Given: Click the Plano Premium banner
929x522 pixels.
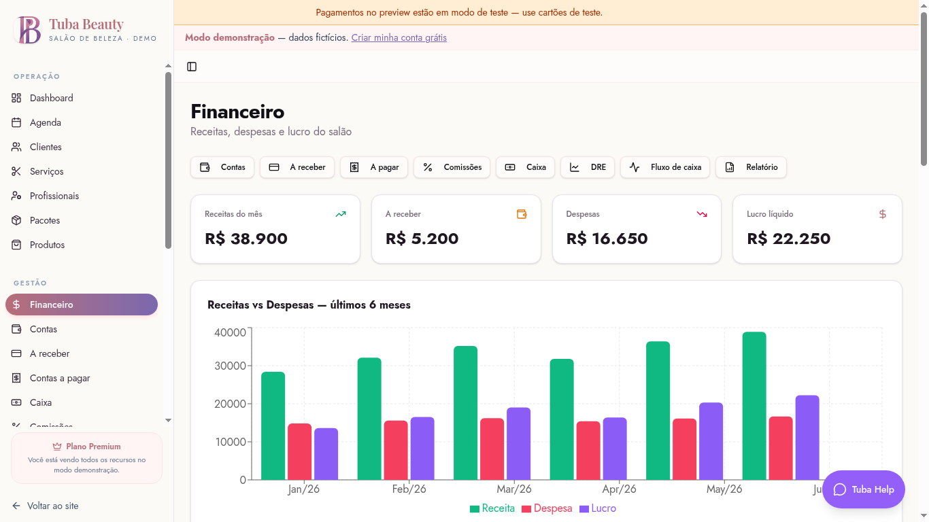Looking at the screenshot, I should click(x=87, y=458).
